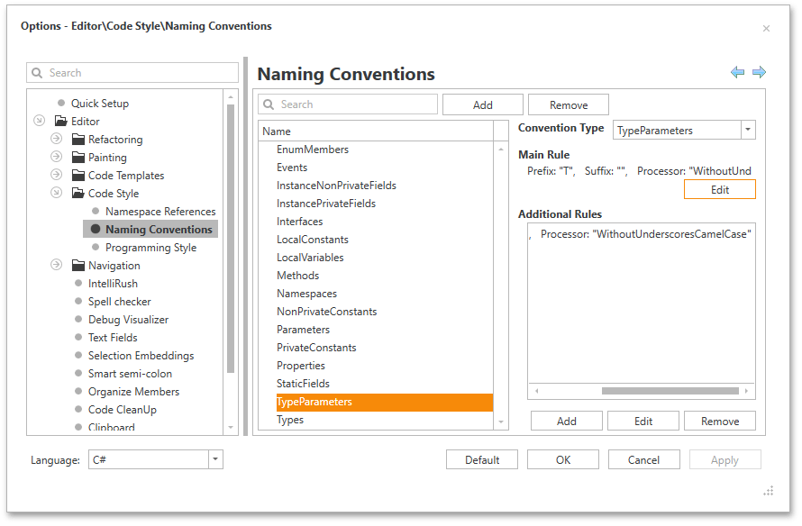Expand the Refactoring tree node
This screenshot has height=526, width=802.
[x=57, y=139]
